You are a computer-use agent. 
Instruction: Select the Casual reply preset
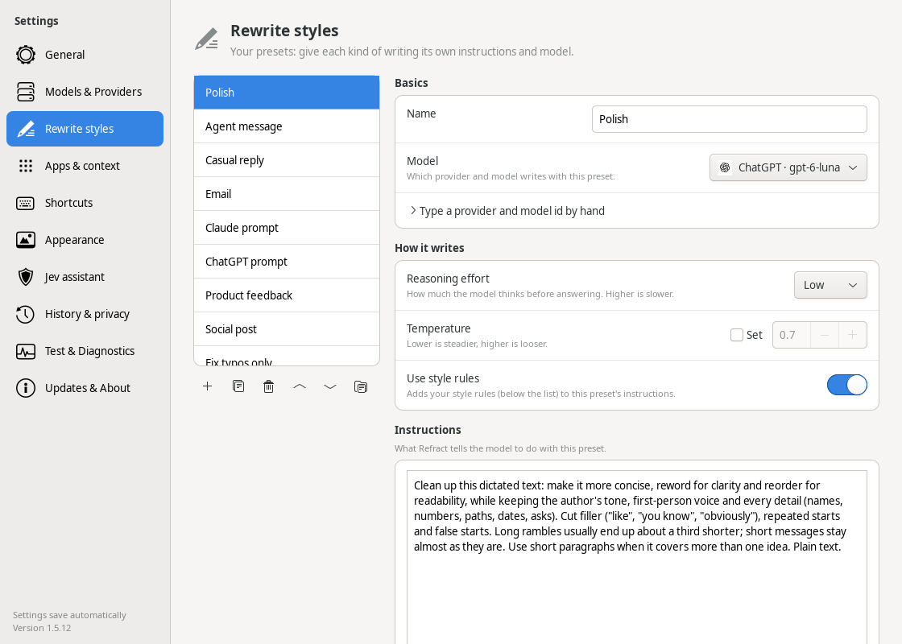(x=287, y=160)
